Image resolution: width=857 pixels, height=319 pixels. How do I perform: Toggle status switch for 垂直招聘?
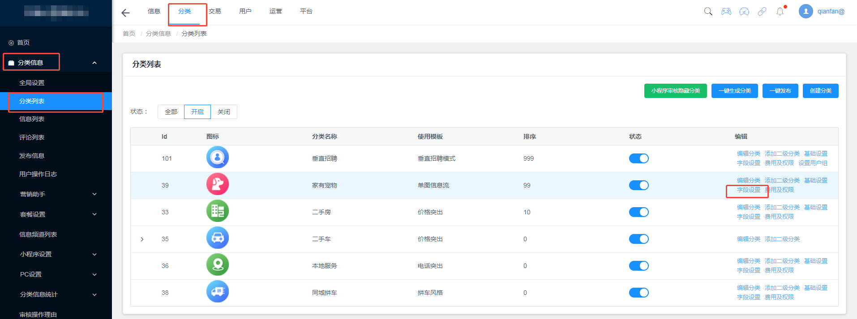point(638,158)
